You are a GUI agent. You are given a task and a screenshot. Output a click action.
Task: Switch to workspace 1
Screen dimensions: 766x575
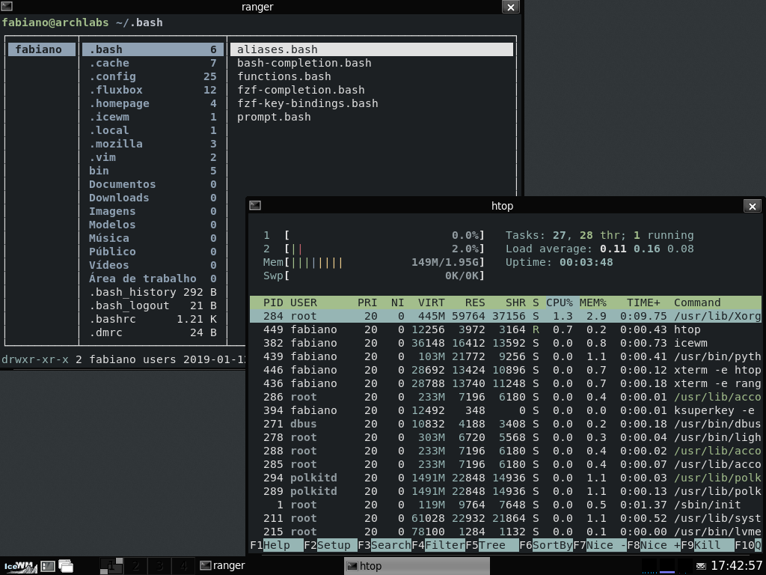click(111, 566)
